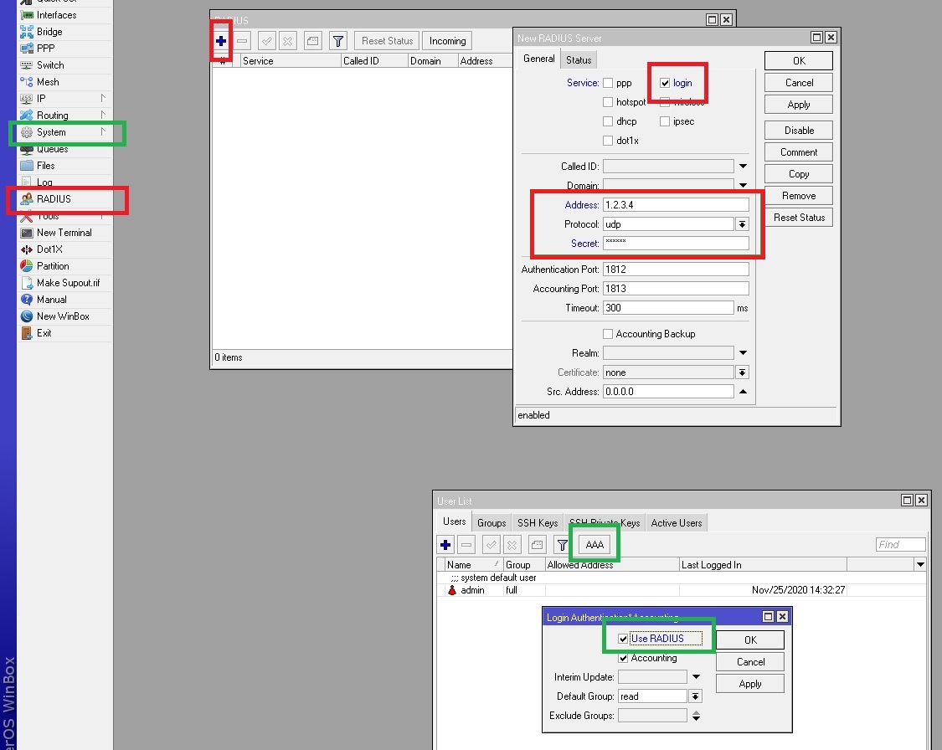The image size is (942, 750).
Task: Toggle the dhcp service checkbox
Action: 608,122
